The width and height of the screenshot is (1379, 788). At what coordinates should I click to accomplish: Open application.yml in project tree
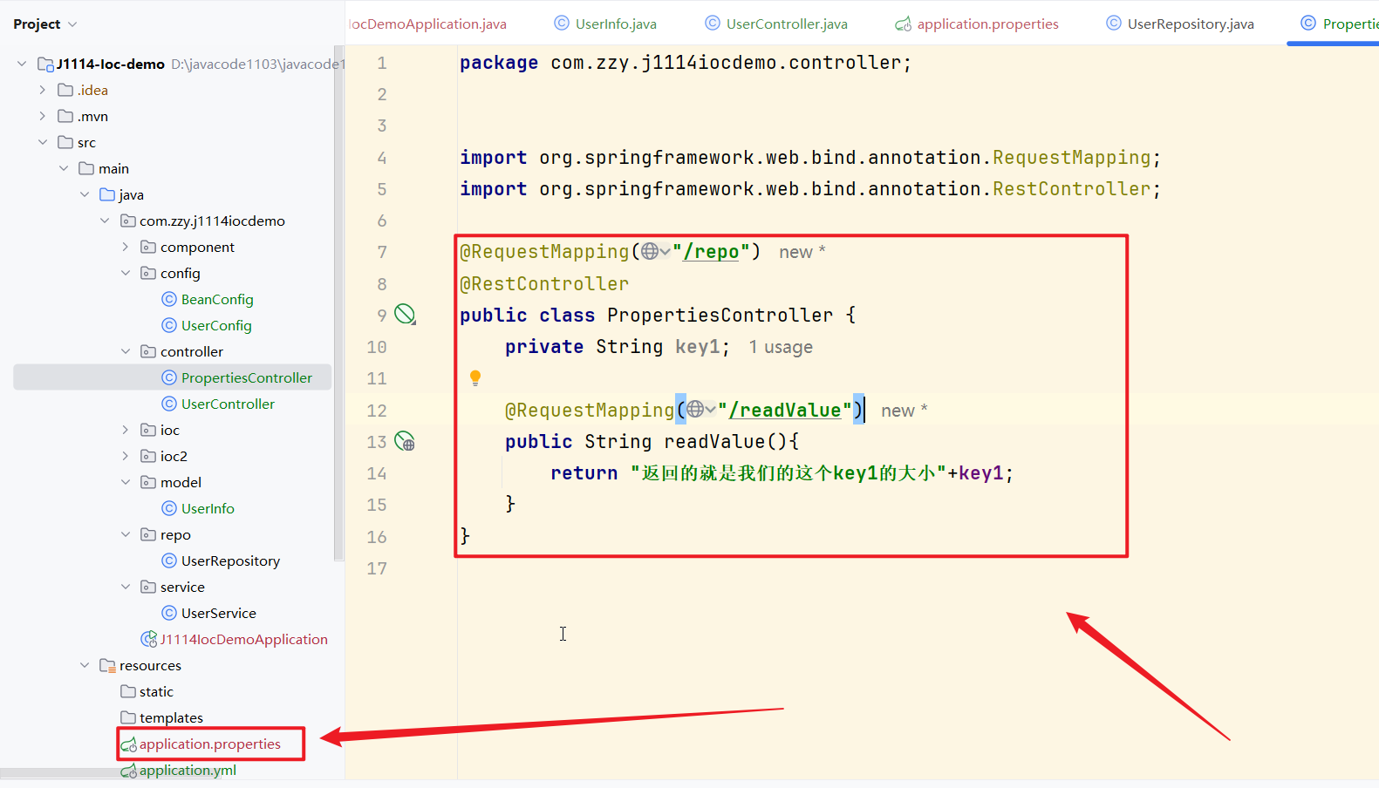pyautogui.click(x=188, y=771)
